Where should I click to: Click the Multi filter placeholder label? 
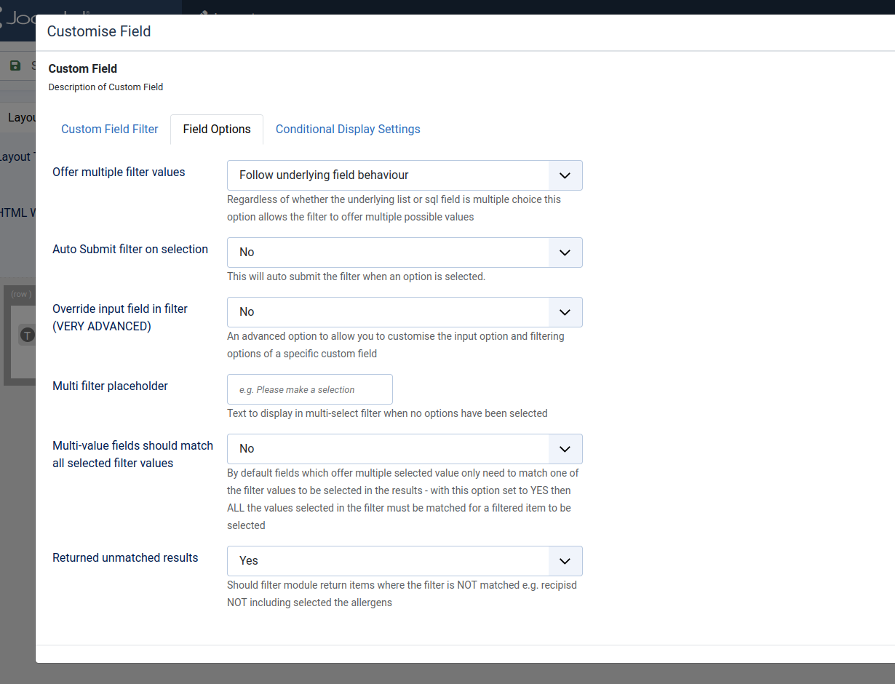coord(110,386)
